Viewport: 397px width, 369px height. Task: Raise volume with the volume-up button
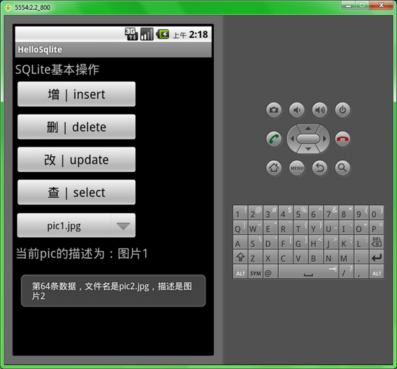pos(320,110)
